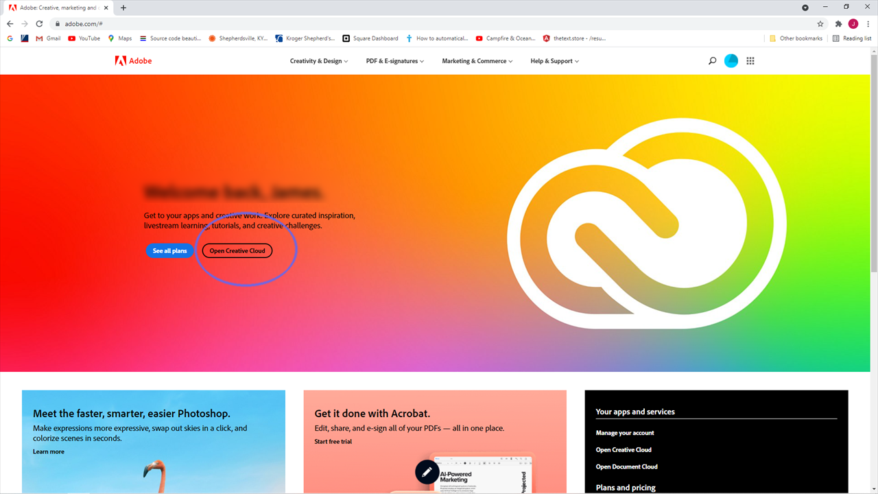Screen dimensions: 878x494
Task: Expand the Marketing & Commerce menu
Action: tap(477, 61)
